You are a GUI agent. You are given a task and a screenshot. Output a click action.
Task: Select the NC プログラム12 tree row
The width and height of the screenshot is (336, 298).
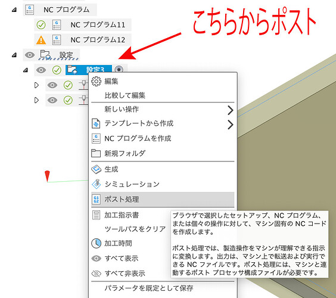pos(83,40)
